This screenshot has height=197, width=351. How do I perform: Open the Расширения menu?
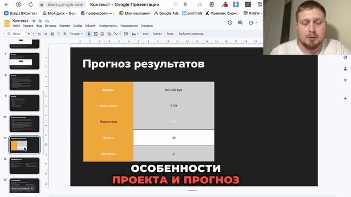coord(129,26)
